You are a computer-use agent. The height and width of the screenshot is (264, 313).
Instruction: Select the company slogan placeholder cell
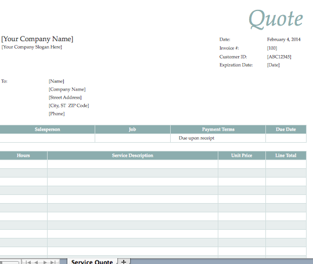[x=32, y=47]
